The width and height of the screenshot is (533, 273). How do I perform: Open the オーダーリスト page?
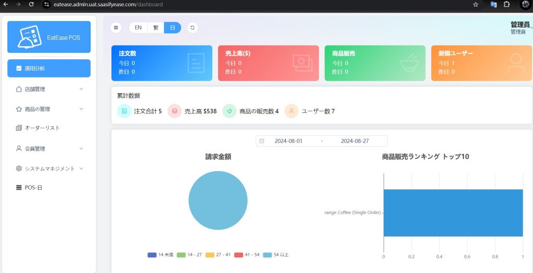point(42,128)
